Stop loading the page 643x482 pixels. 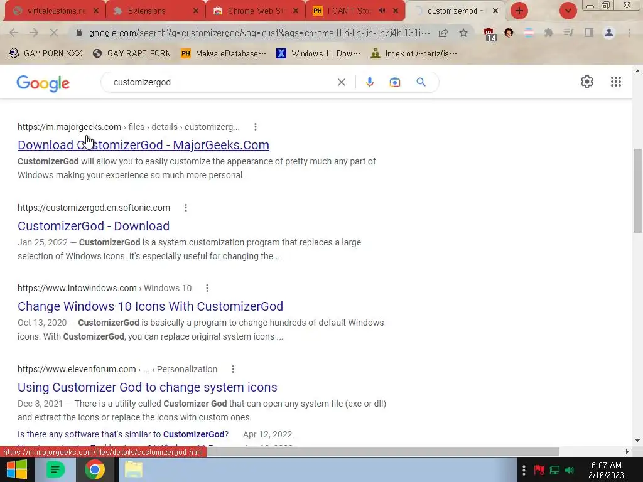54,33
